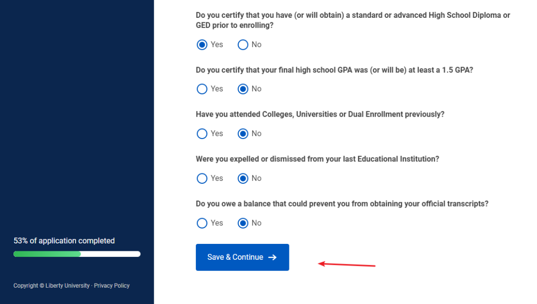Mark Yes for attended Colleges previously
537x304 pixels.
[202, 134]
